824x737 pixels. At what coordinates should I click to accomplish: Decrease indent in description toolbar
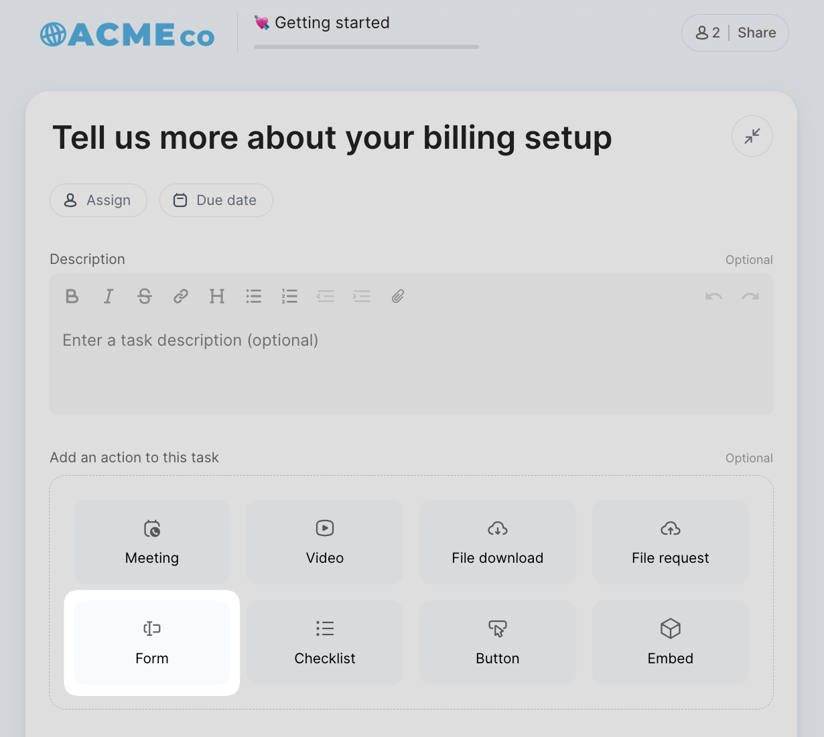(326, 296)
